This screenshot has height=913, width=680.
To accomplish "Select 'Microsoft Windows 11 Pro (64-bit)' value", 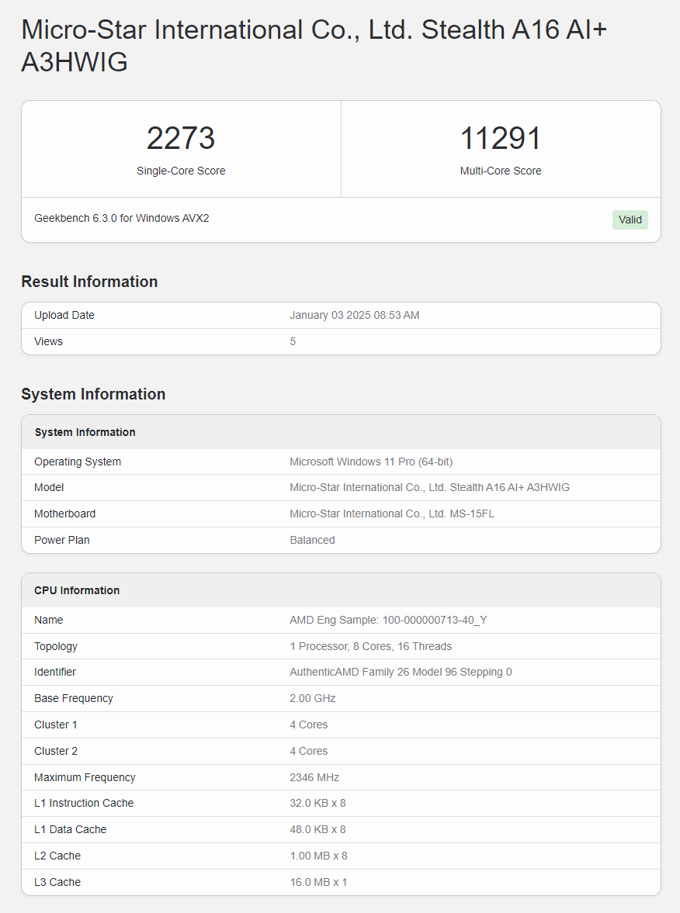I will [371, 462].
